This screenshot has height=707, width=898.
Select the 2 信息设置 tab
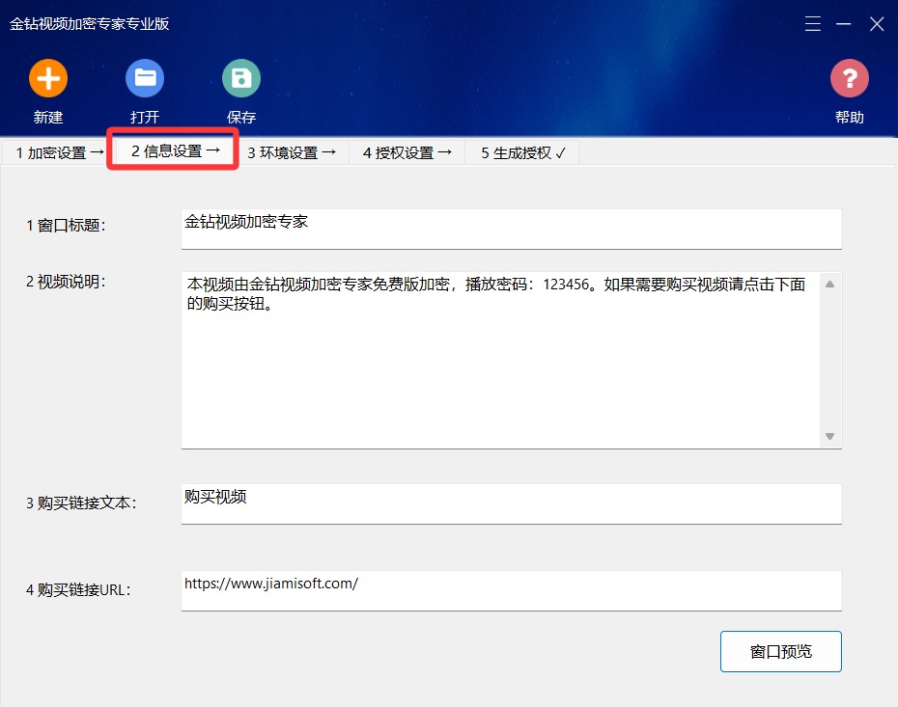[x=175, y=151]
